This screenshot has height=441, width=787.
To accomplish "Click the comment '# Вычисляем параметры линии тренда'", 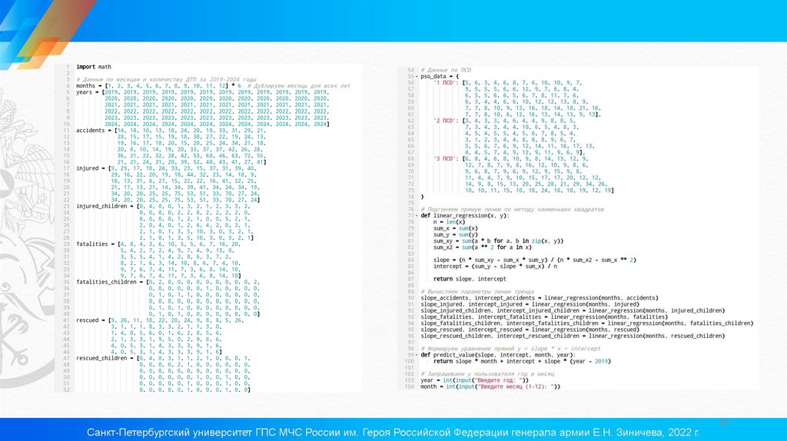I will coord(477,291).
